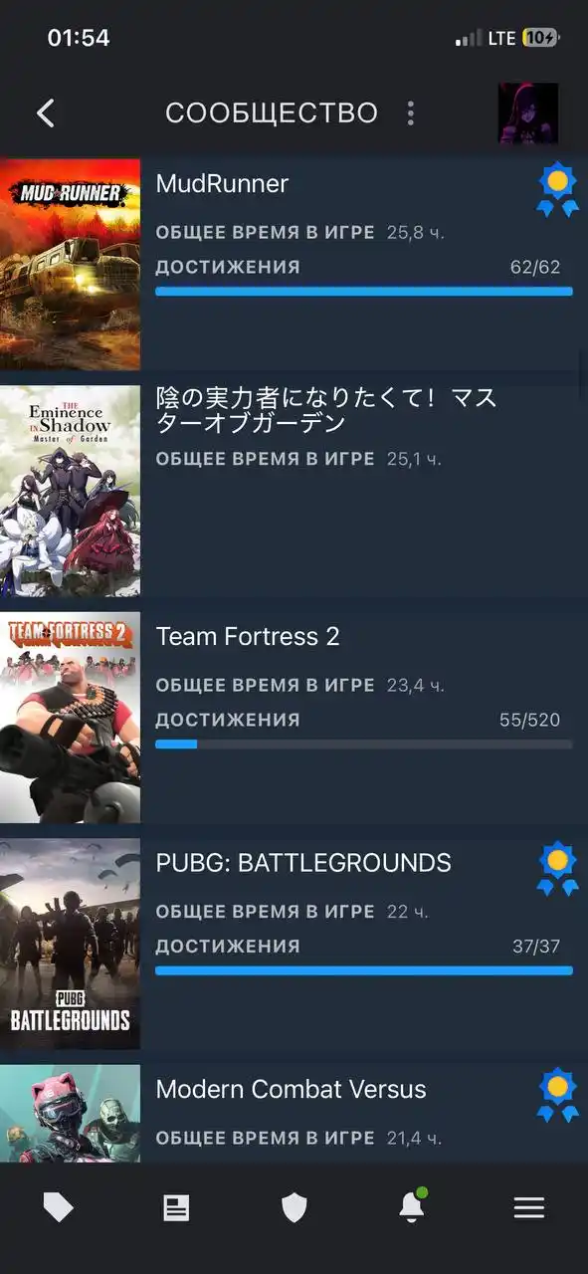588x1274 pixels.
Task: Open the Steam Guard shield tab
Action: click(x=294, y=1207)
